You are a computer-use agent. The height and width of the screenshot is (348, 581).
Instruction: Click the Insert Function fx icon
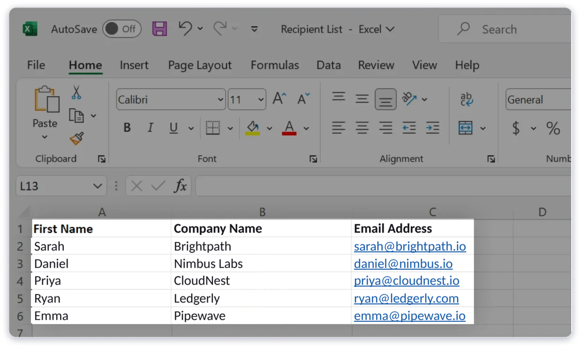(x=181, y=186)
